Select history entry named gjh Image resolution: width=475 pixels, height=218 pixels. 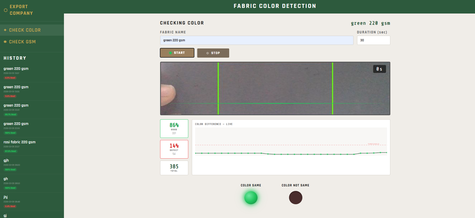pos(6,160)
